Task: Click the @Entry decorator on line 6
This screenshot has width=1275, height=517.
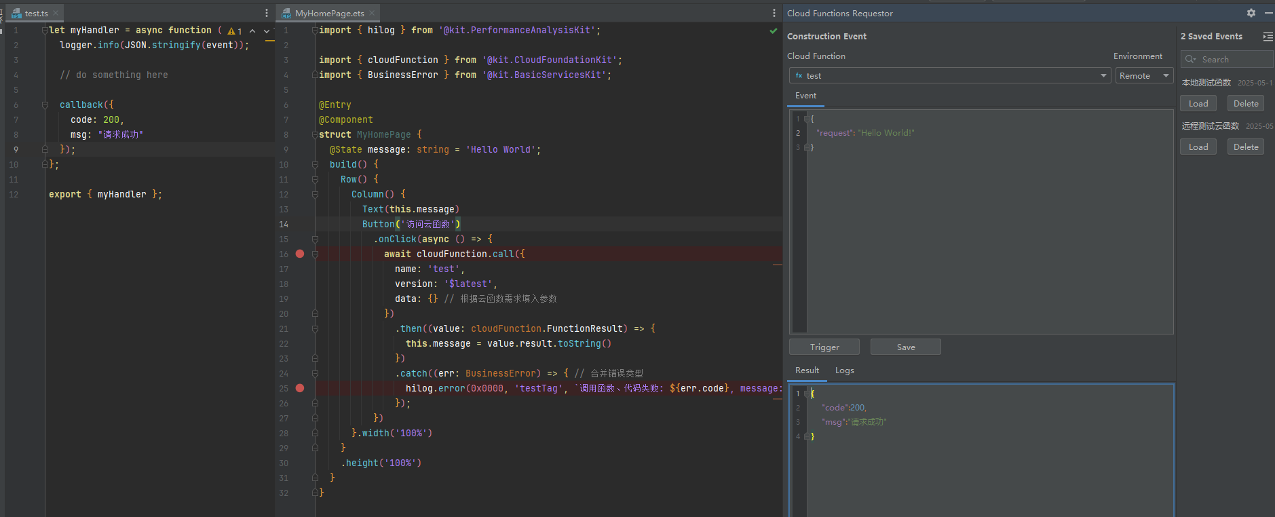Action: (335, 104)
